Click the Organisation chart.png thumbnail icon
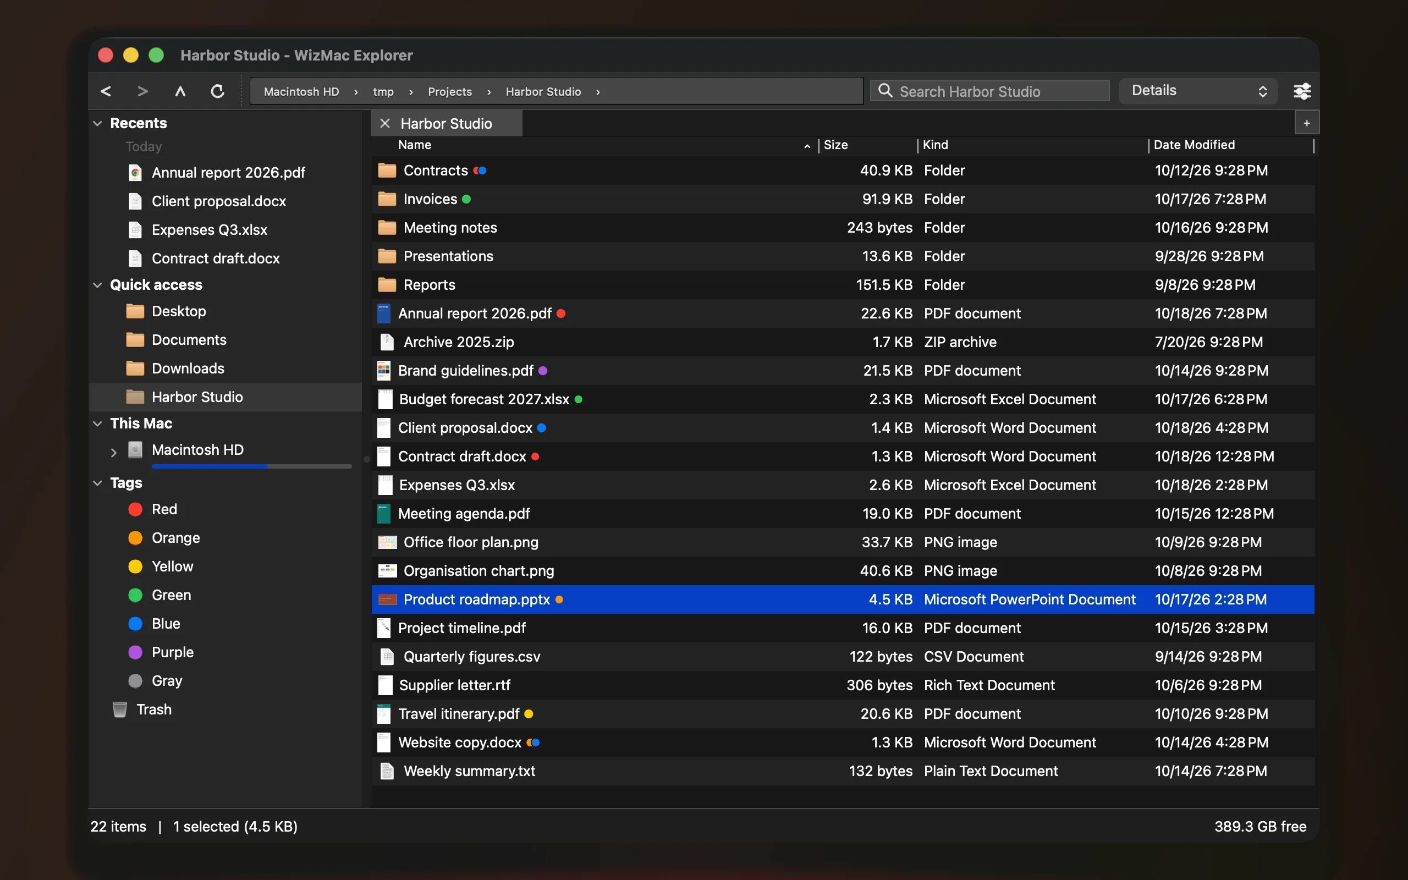The height and width of the screenshot is (880, 1408). coord(387,571)
